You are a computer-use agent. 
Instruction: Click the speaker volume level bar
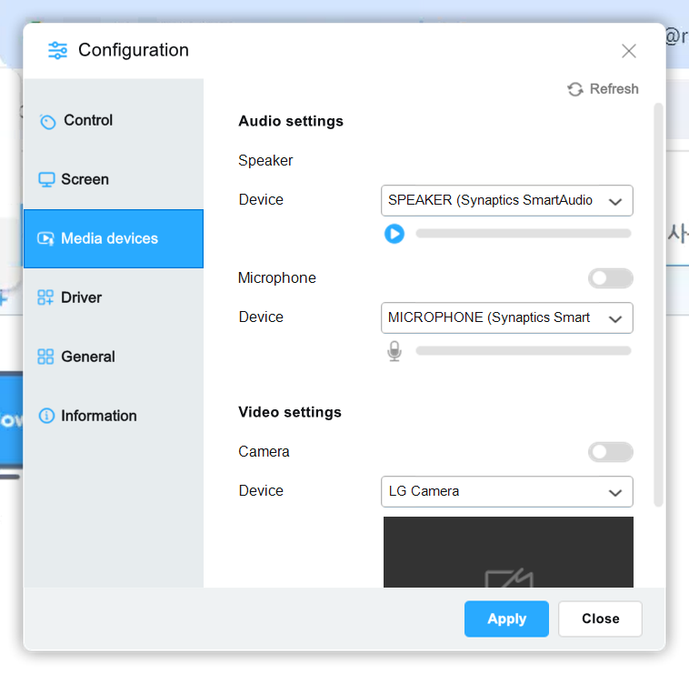click(523, 234)
